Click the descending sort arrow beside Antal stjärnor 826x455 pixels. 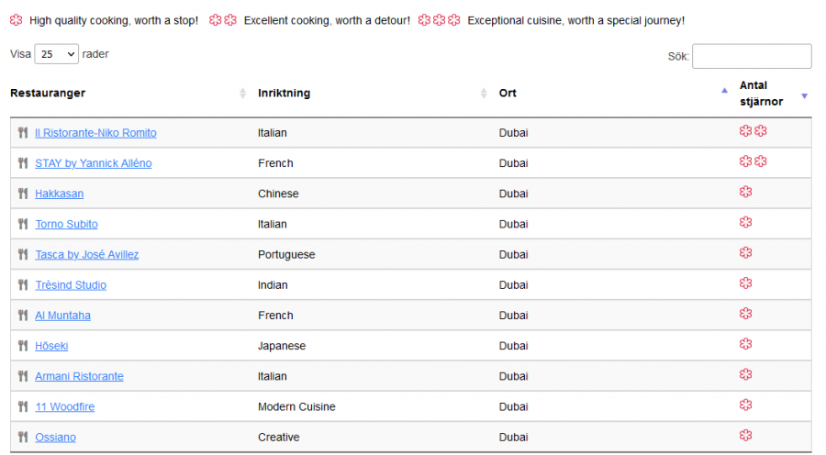point(805,95)
